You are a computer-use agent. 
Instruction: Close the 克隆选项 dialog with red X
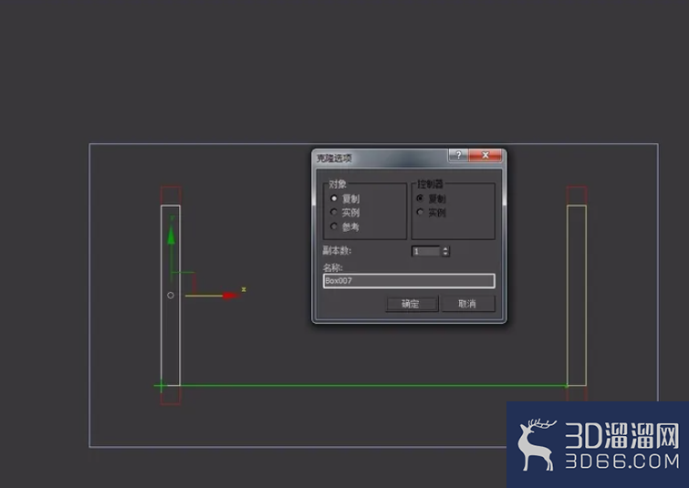(x=485, y=155)
